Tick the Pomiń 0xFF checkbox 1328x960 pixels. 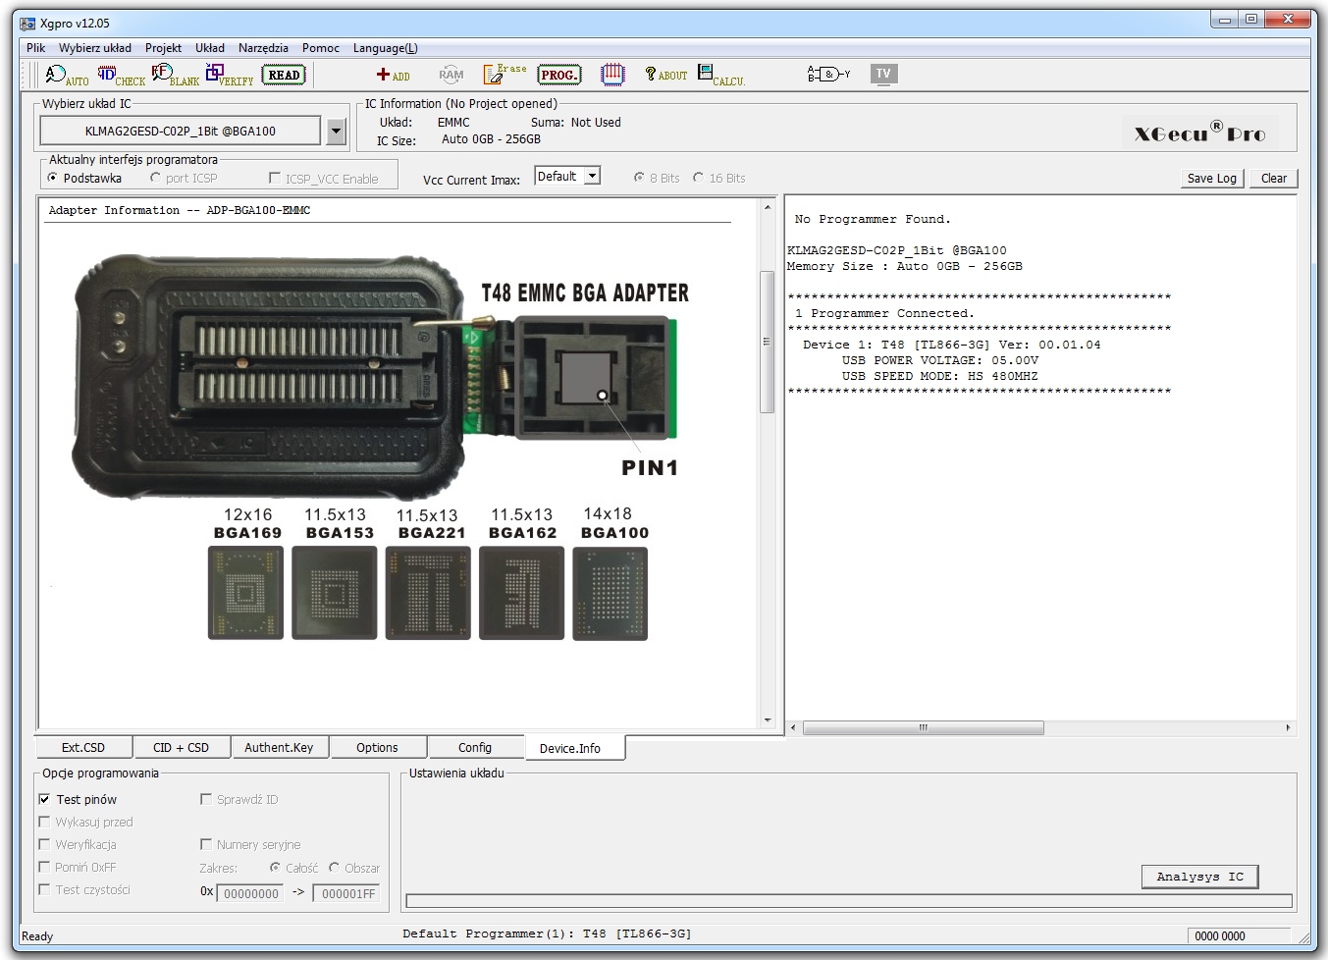(x=44, y=867)
